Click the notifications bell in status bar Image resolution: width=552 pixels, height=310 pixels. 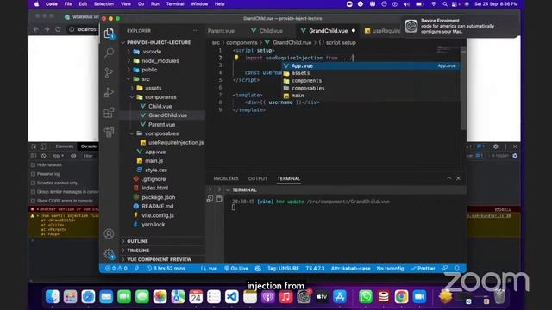457,268
